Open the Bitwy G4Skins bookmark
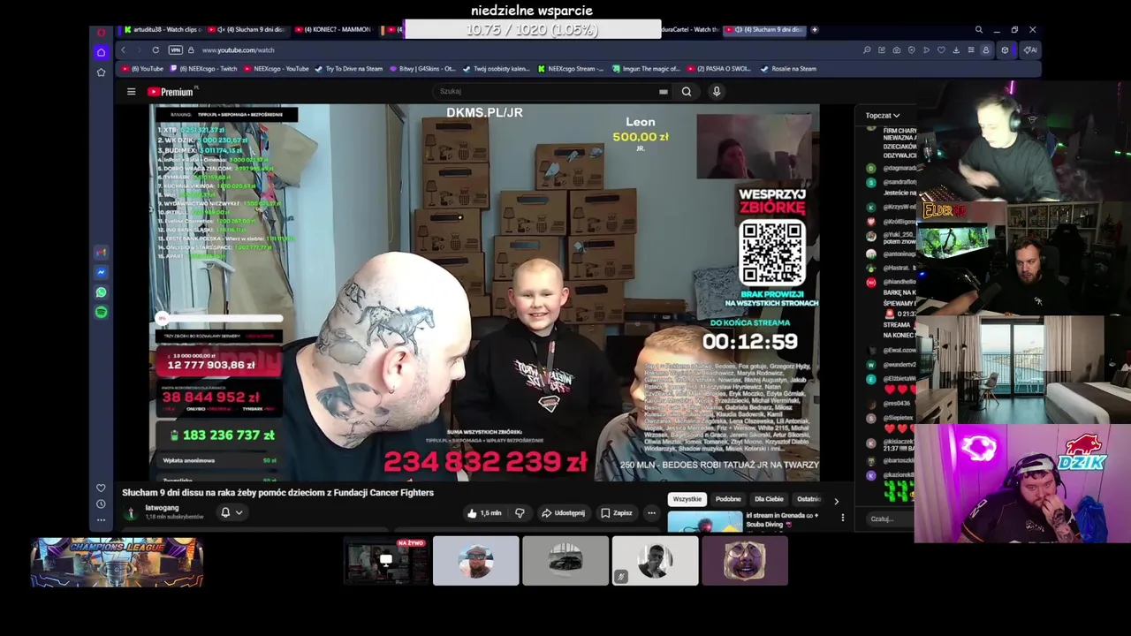Image resolution: width=1131 pixels, height=636 pixels. click(422, 69)
